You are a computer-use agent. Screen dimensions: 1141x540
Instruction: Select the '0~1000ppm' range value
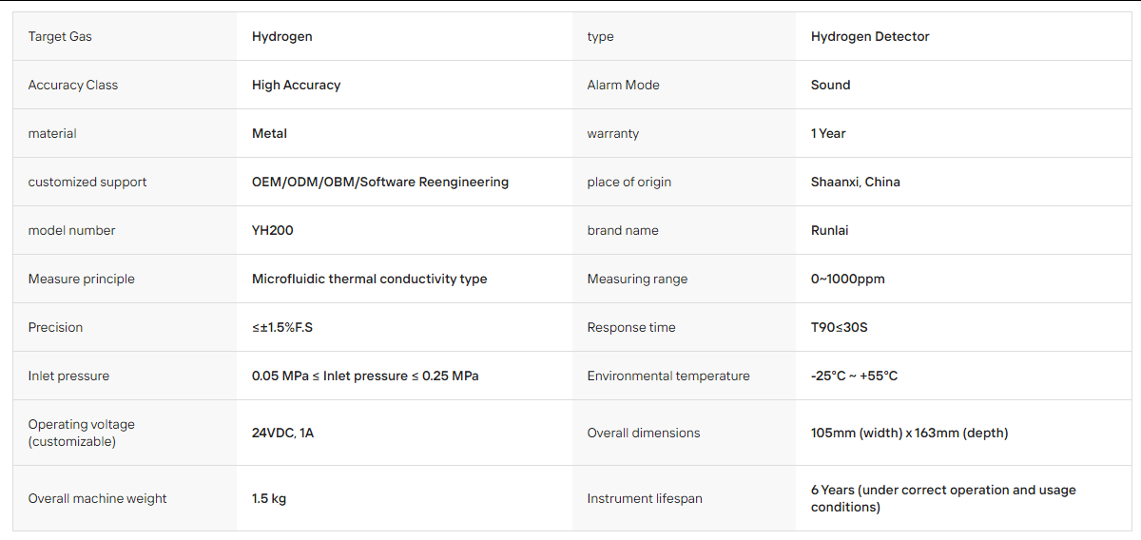click(848, 280)
